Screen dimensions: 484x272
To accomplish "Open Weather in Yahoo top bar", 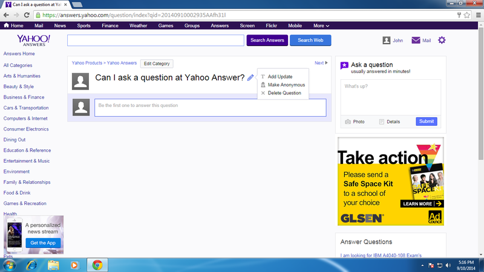I will pos(138,25).
